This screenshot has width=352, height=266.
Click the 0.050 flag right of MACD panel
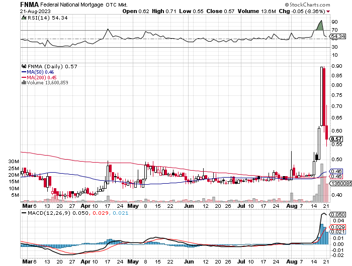[x=337, y=215]
